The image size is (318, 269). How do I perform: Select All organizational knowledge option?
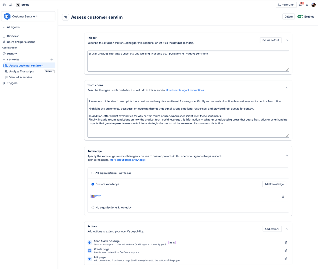pyautogui.click(x=93, y=173)
